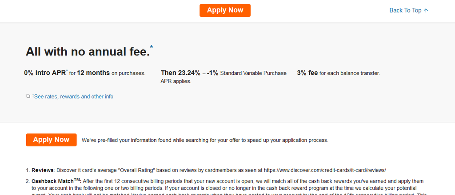Select the "All with no annual fee." heading
This screenshot has height=195, width=455.
tap(88, 52)
